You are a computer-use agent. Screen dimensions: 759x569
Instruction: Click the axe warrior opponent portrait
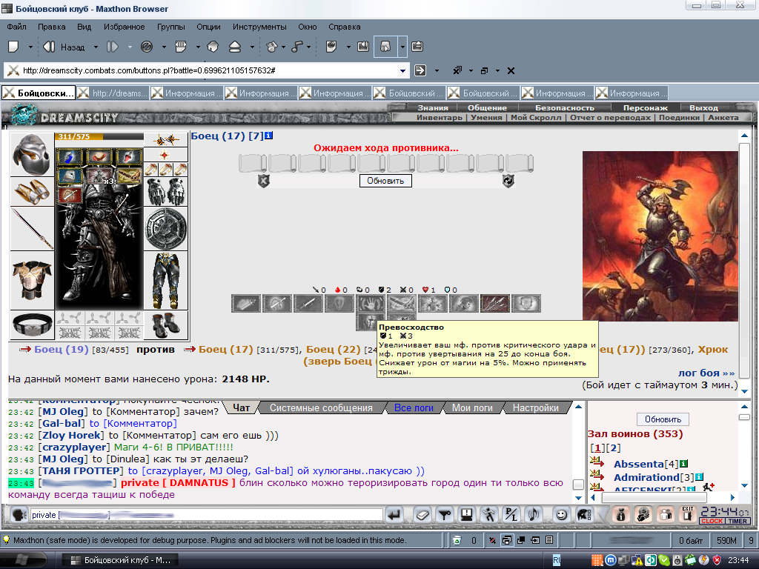(x=660, y=236)
